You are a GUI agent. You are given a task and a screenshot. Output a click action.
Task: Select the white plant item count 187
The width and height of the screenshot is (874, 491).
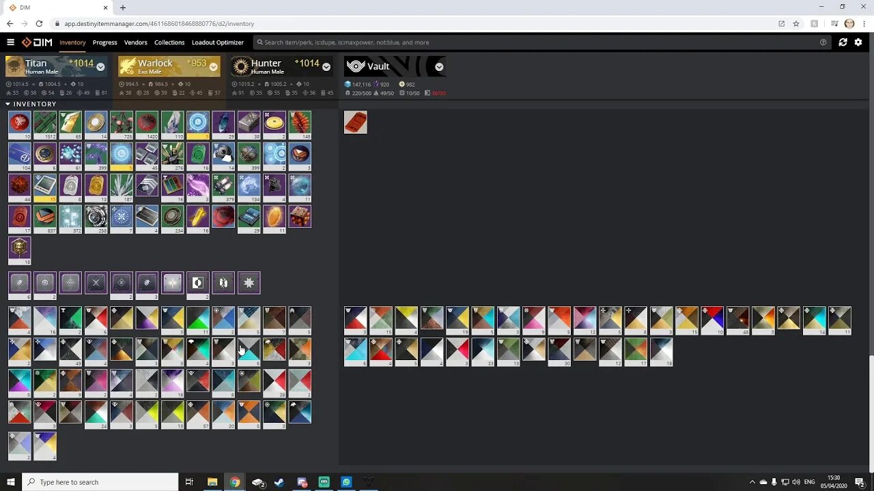coord(122,188)
